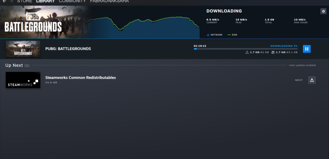Screen dimensions: 329x159
Task: Open the STORE menu
Action: tap(24, 1)
